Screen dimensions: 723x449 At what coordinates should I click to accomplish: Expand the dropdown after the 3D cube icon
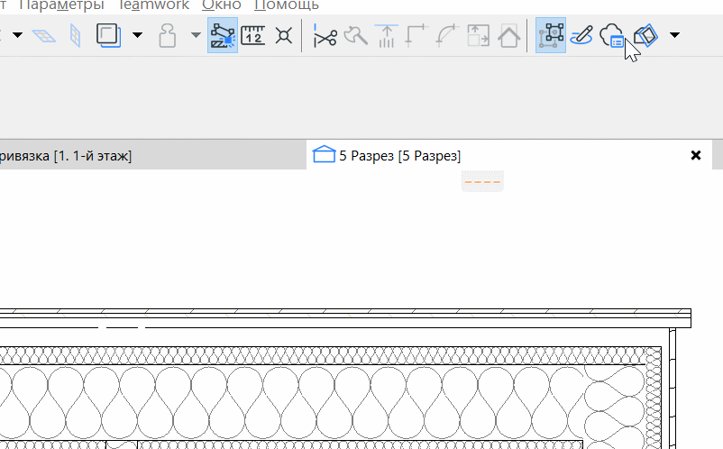(x=674, y=35)
